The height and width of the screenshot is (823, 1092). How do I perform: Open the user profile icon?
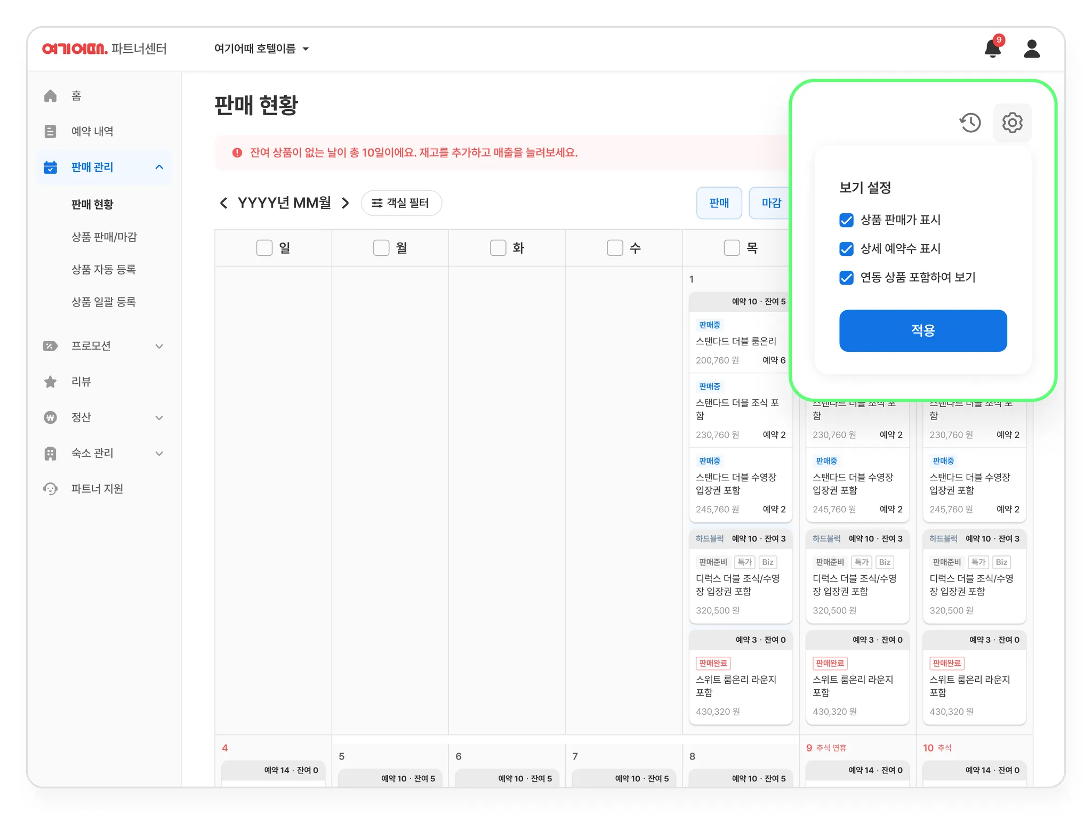(1032, 49)
